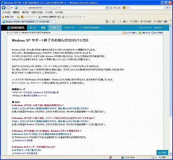Click the Help question mark icon
Screen dimensions: 173x160
click(x=165, y=21)
